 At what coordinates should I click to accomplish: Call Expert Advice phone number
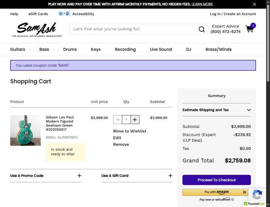(225, 32)
